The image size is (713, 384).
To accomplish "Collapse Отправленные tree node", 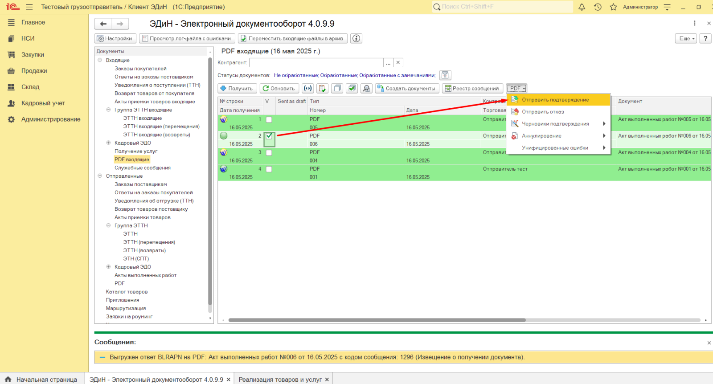I will click(x=100, y=176).
